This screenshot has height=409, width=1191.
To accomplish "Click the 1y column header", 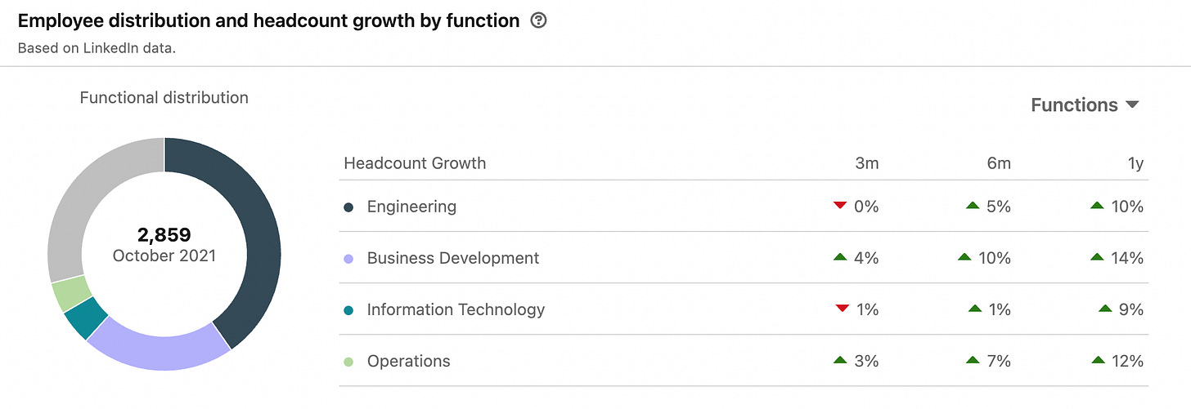I will tap(1135, 163).
